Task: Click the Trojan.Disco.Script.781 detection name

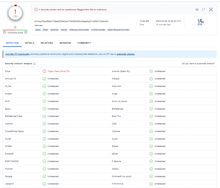Action: (x=59, y=71)
